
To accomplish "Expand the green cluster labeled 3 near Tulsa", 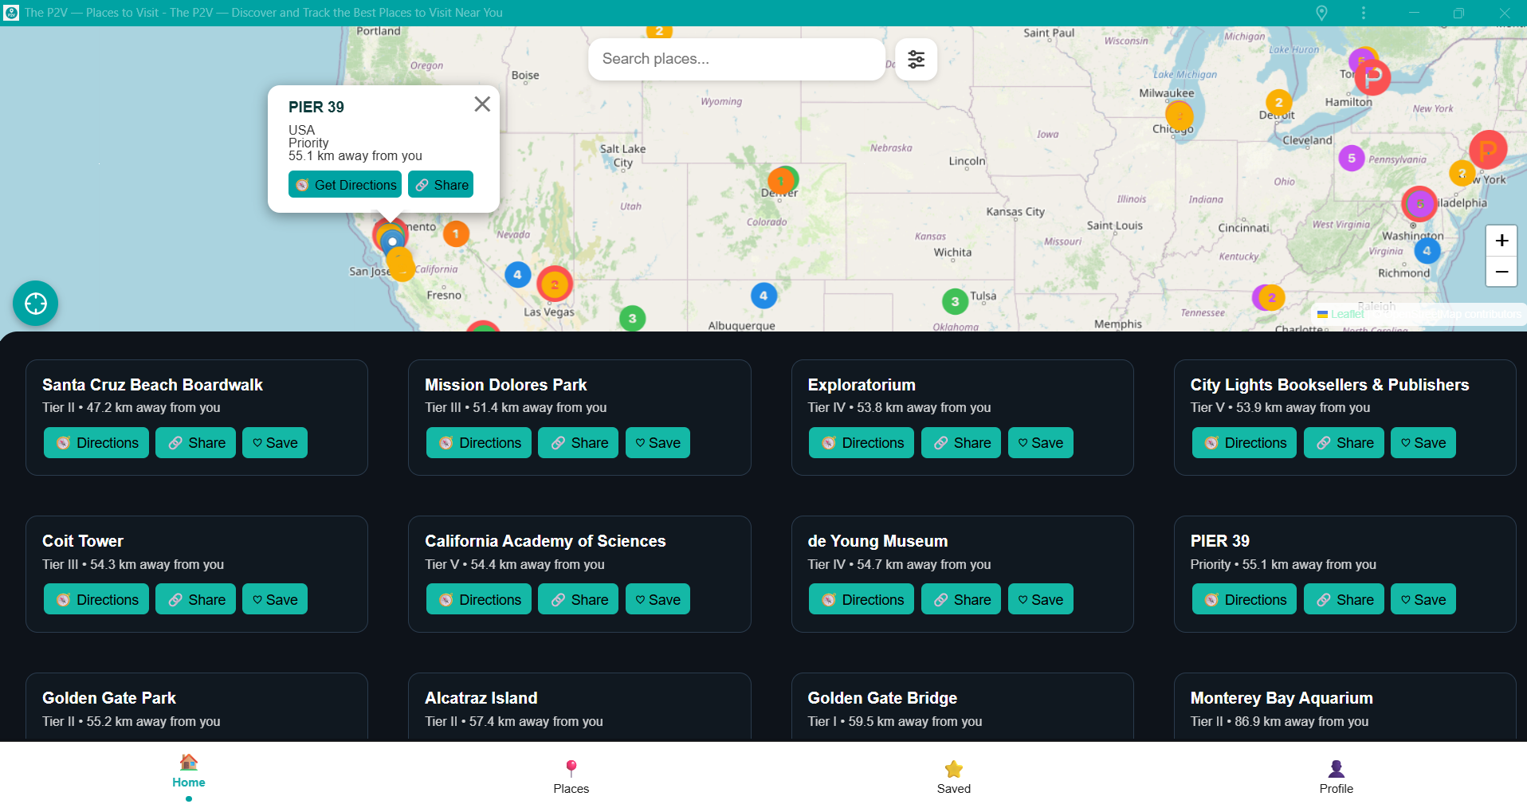I will [x=955, y=301].
